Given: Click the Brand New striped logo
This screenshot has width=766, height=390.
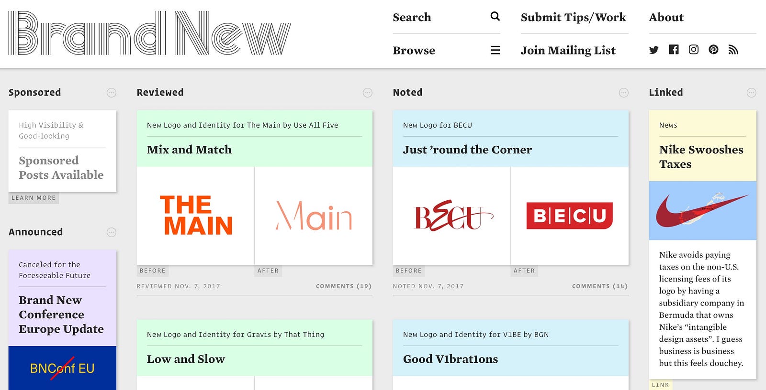Looking at the screenshot, I should coord(149,33).
